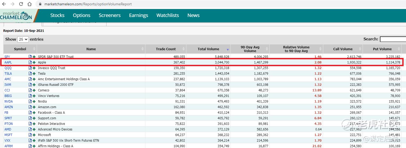Open the report icon for AMC
Viewport: 406px width, 148px height.
[30, 79]
